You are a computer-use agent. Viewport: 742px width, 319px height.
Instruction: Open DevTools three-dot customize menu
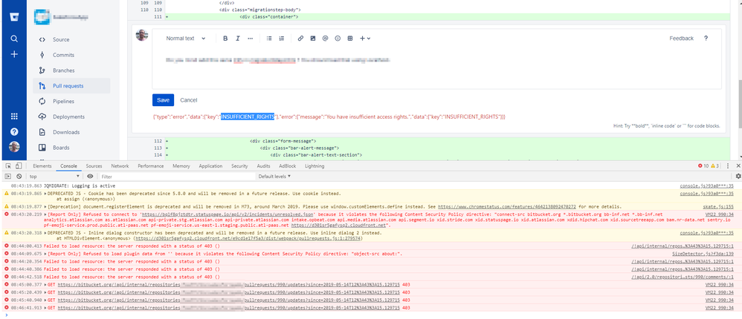[727, 166]
